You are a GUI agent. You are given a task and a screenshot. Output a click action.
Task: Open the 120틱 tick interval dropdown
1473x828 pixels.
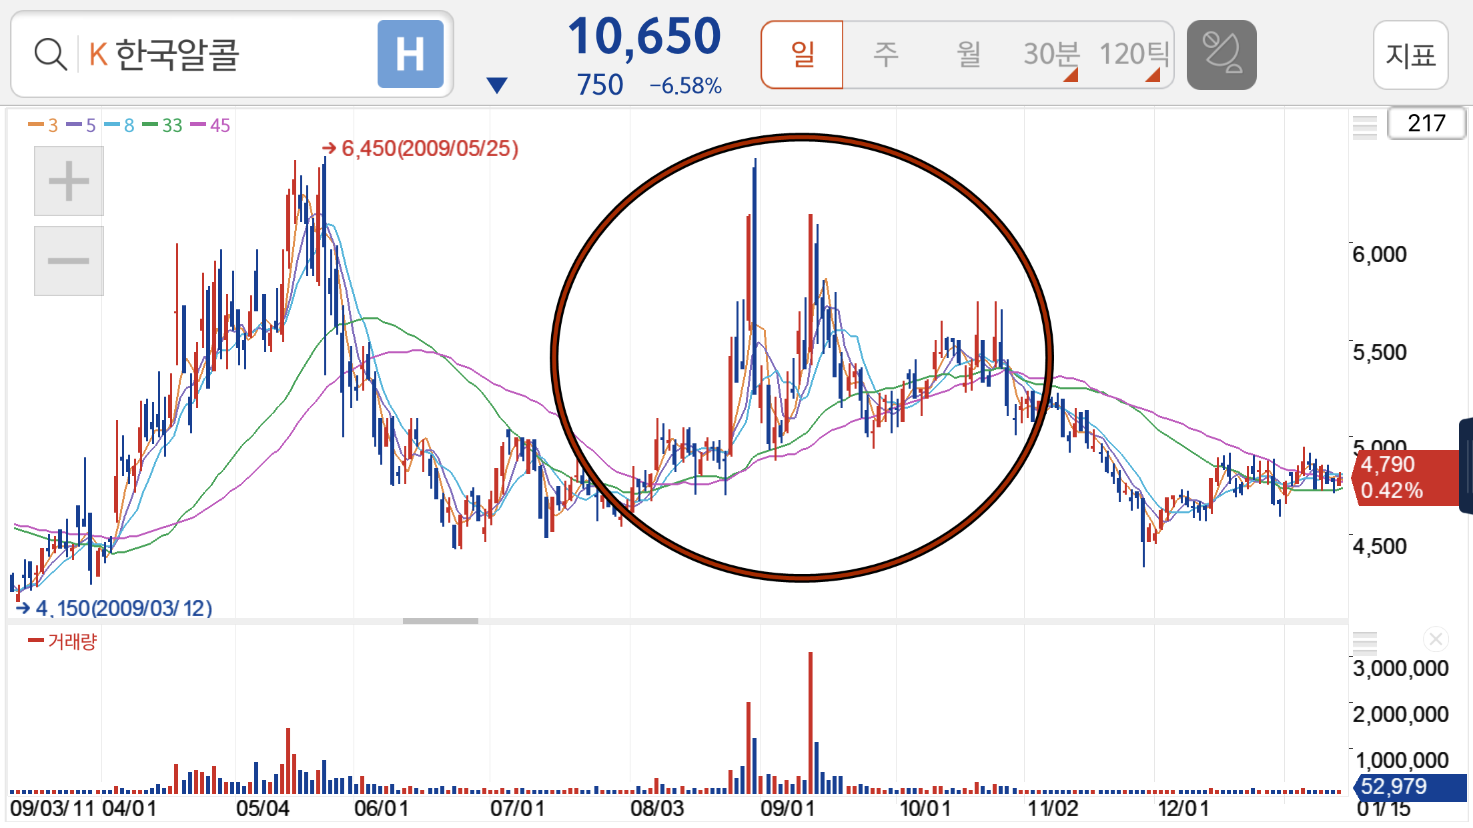(x=1133, y=55)
